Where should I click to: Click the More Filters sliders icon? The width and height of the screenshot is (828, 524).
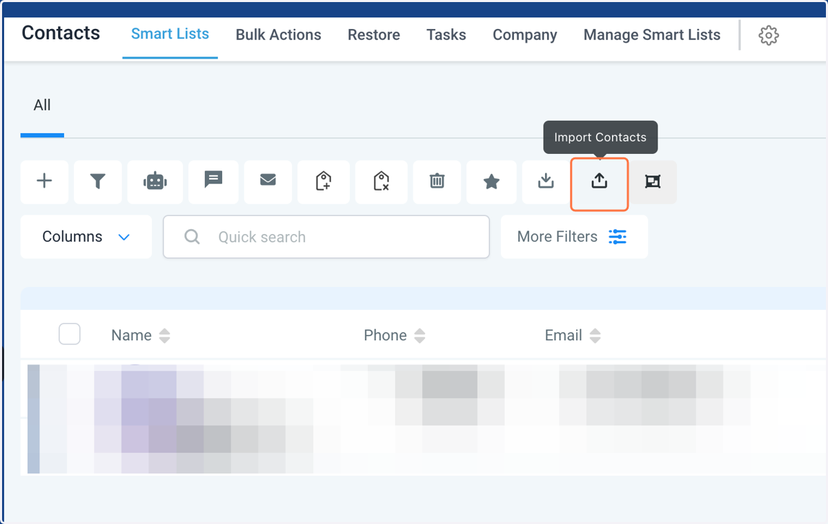click(618, 237)
